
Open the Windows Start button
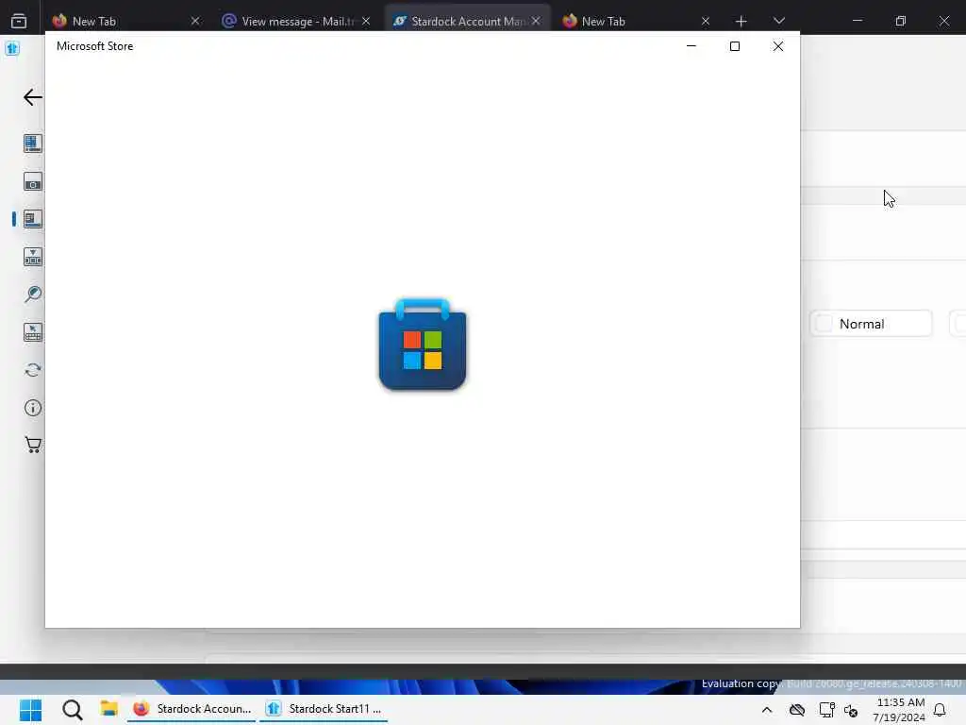click(30, 710)
